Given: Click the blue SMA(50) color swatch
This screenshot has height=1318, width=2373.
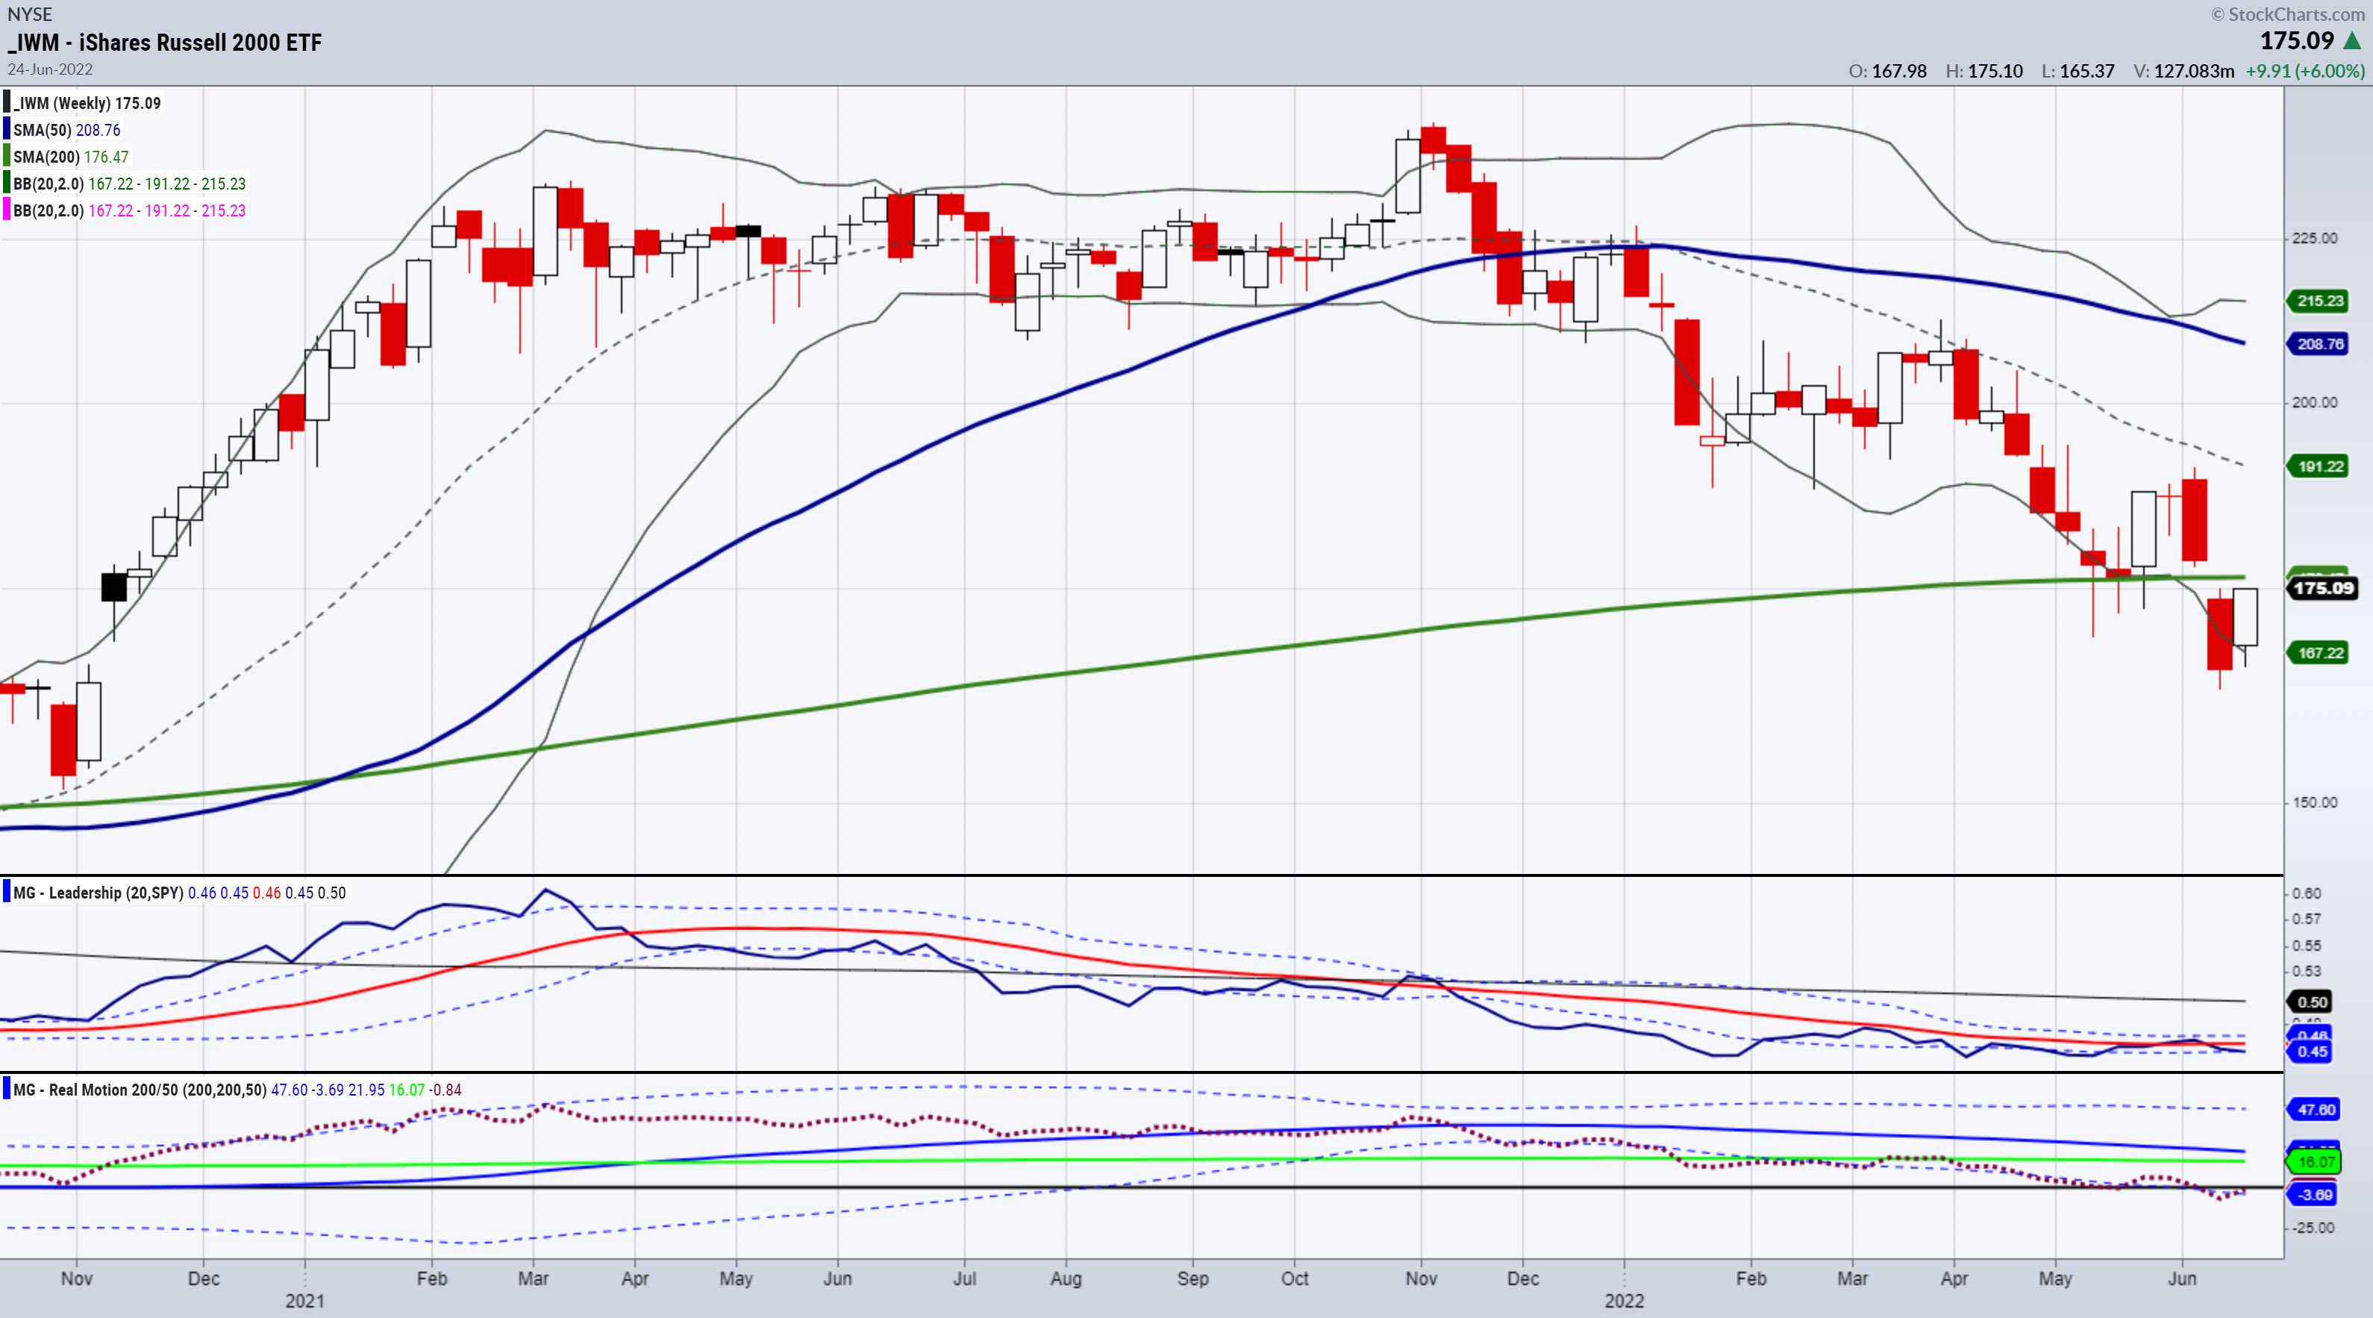Looking at the screenshot, I should pos(7,130).
